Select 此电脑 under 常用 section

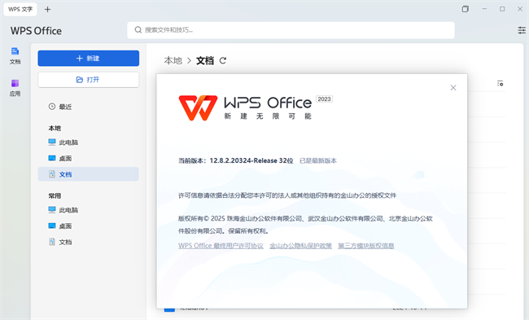[89, 209]
